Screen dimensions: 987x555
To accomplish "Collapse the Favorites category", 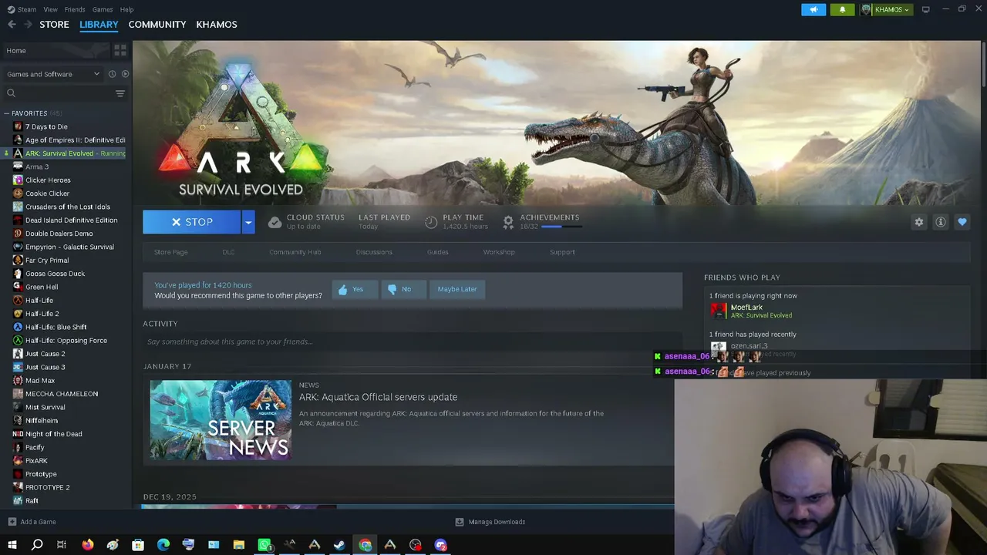I will (7, 113).
